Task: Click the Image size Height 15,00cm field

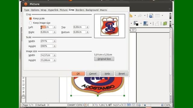Action: coord(47,60)
